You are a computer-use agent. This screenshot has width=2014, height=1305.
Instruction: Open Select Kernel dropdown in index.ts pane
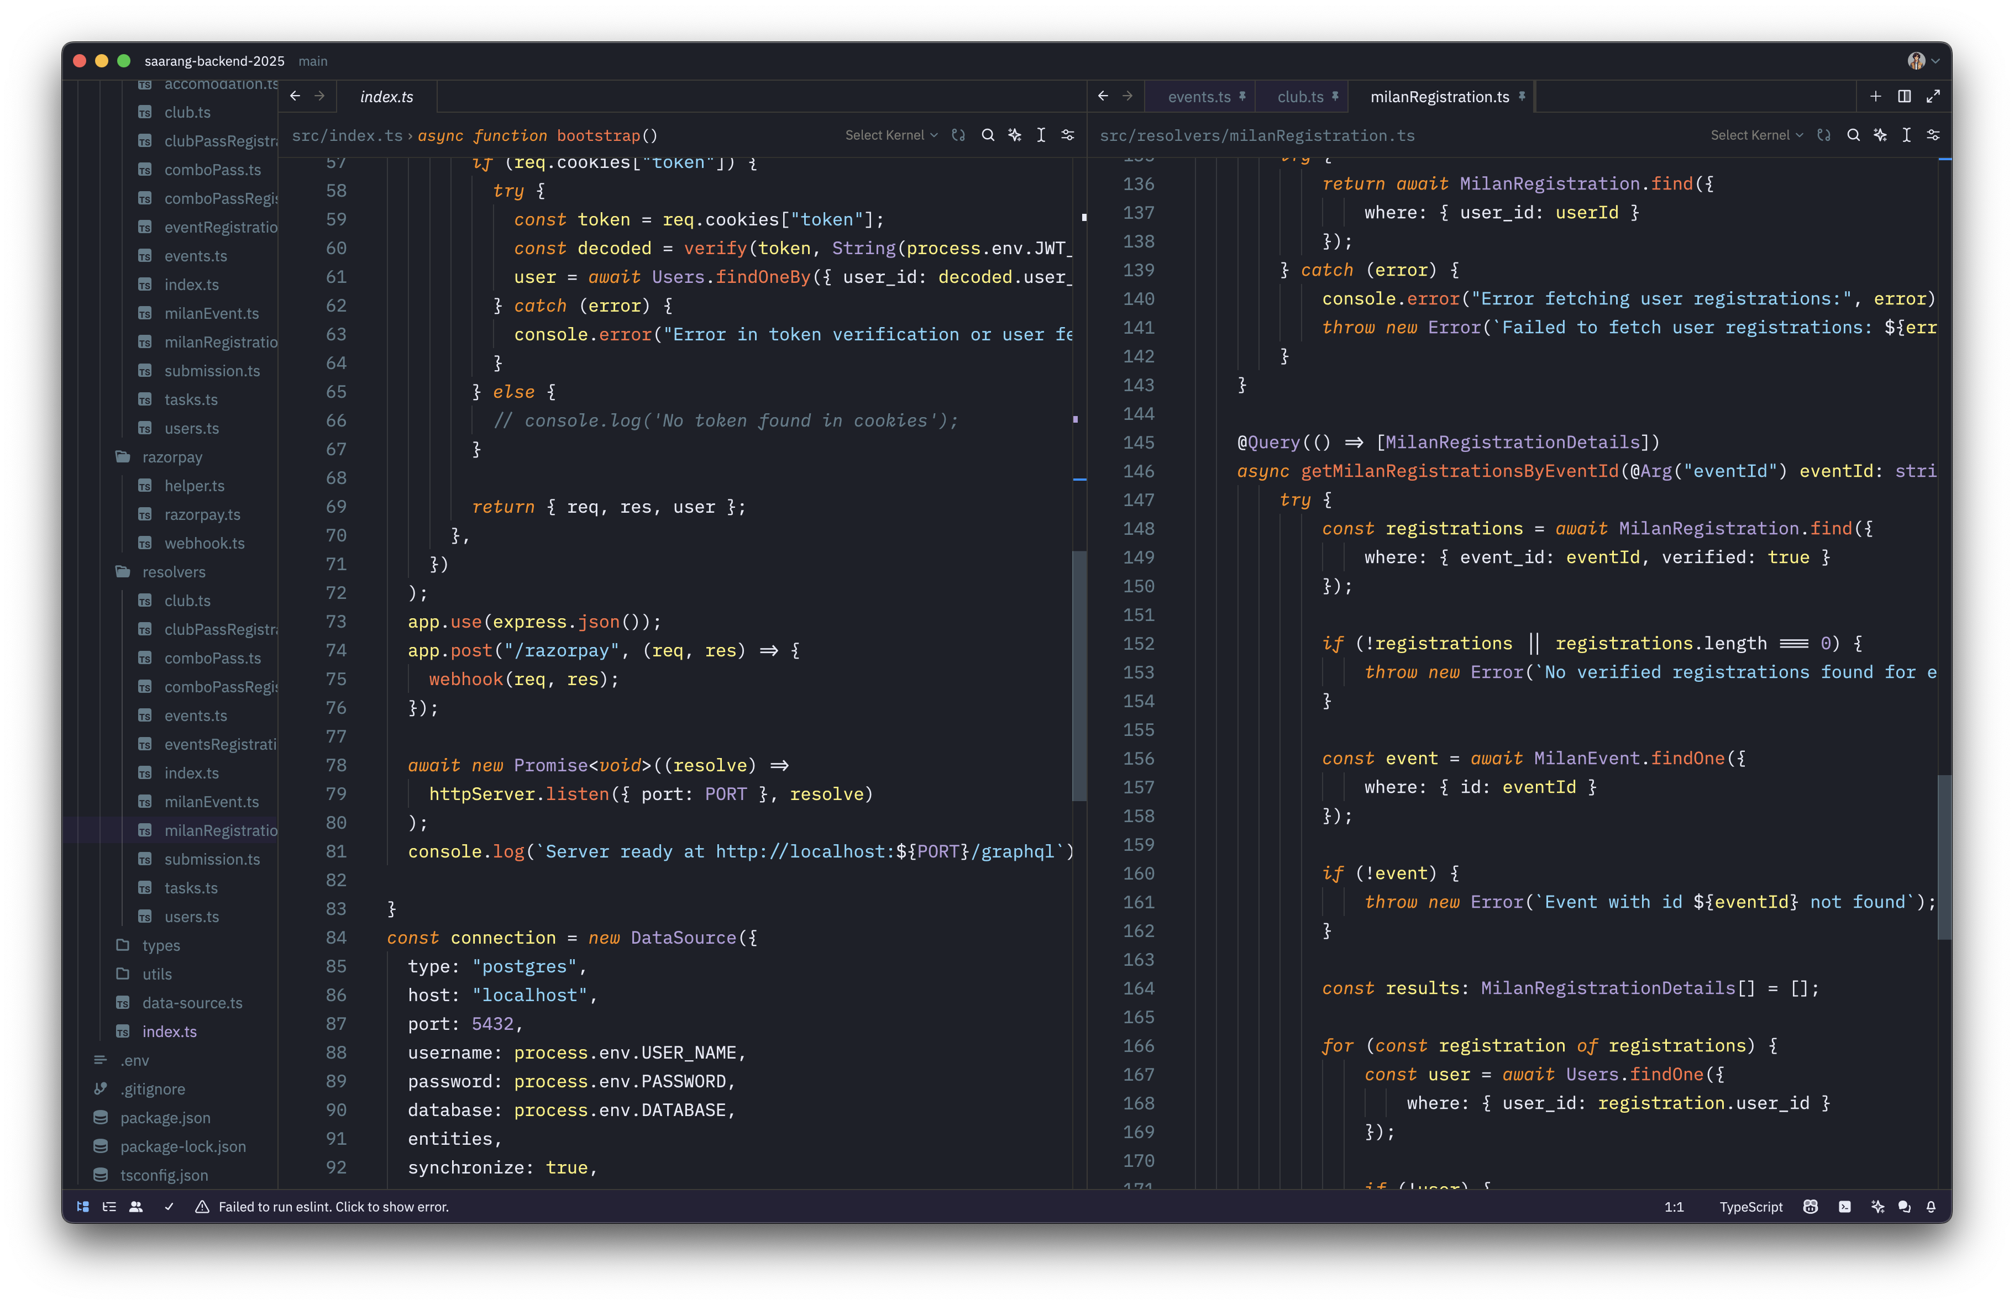point(891,135)
